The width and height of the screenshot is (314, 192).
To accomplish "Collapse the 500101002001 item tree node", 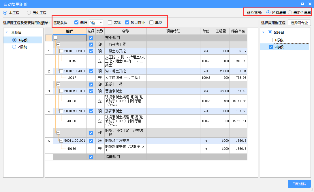I will [x=61, y=51].
